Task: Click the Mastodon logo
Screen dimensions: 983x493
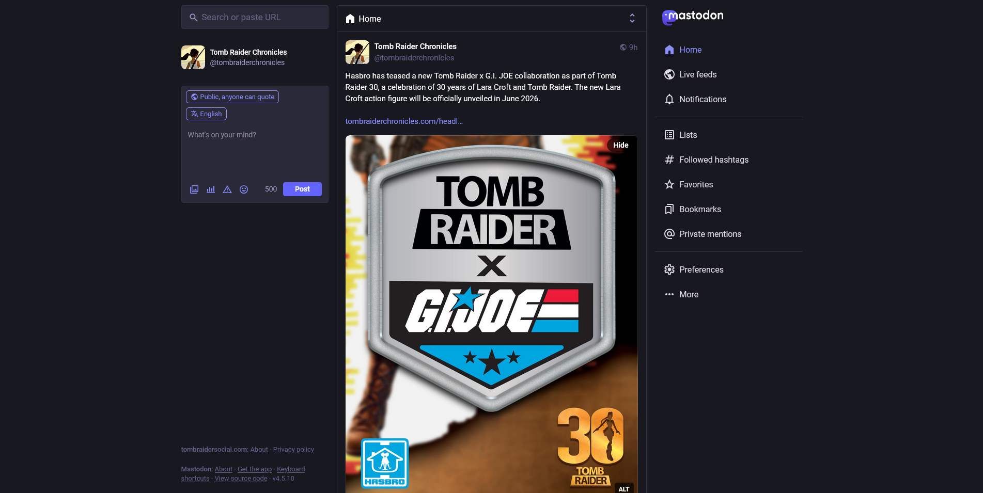Action: coord(693,17)
